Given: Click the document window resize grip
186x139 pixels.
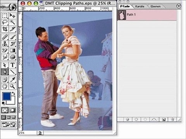Looking at the screenshot, I should pos(115,133).
